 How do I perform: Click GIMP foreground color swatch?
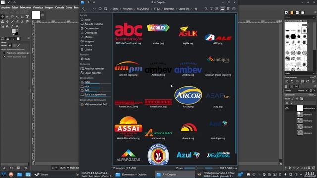pyautogui.click(x=13, y=31)
